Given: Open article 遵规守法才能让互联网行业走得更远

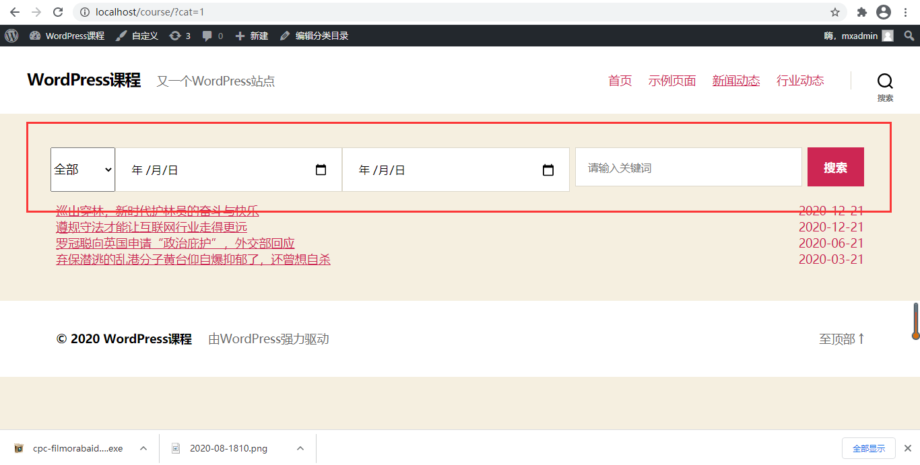Looking at the screenshot, I should pos(152,227).
